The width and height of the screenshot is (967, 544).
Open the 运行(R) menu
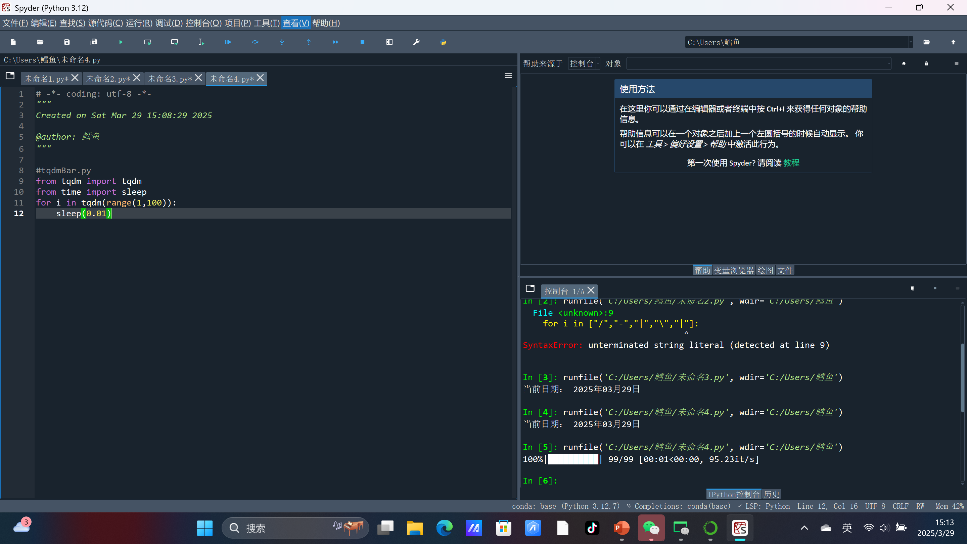pos(139,23)
